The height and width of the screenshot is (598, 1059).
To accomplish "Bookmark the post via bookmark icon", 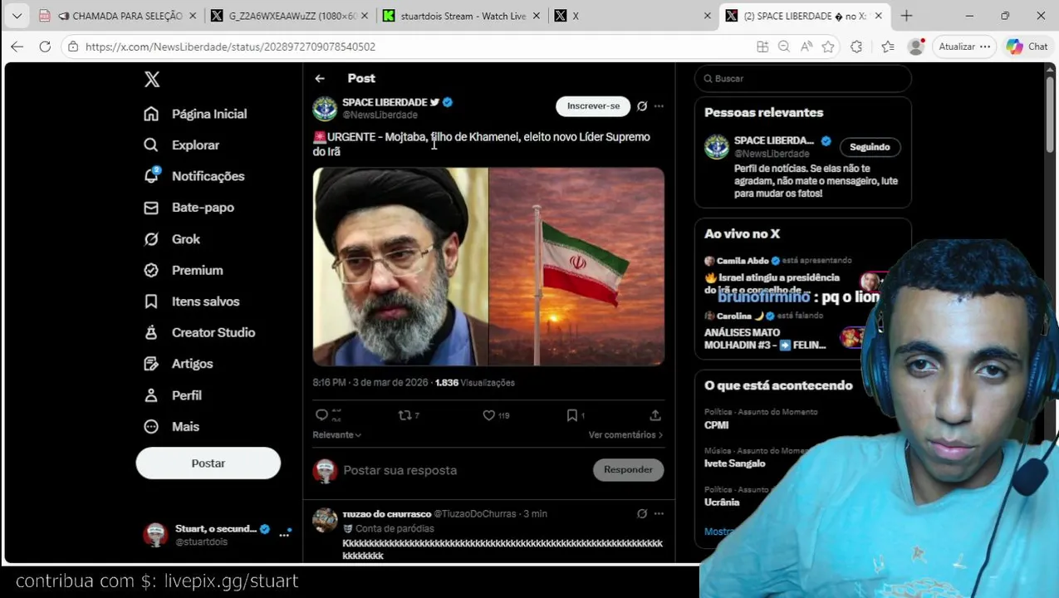I will pyautogui.click(x=572, y=415).
